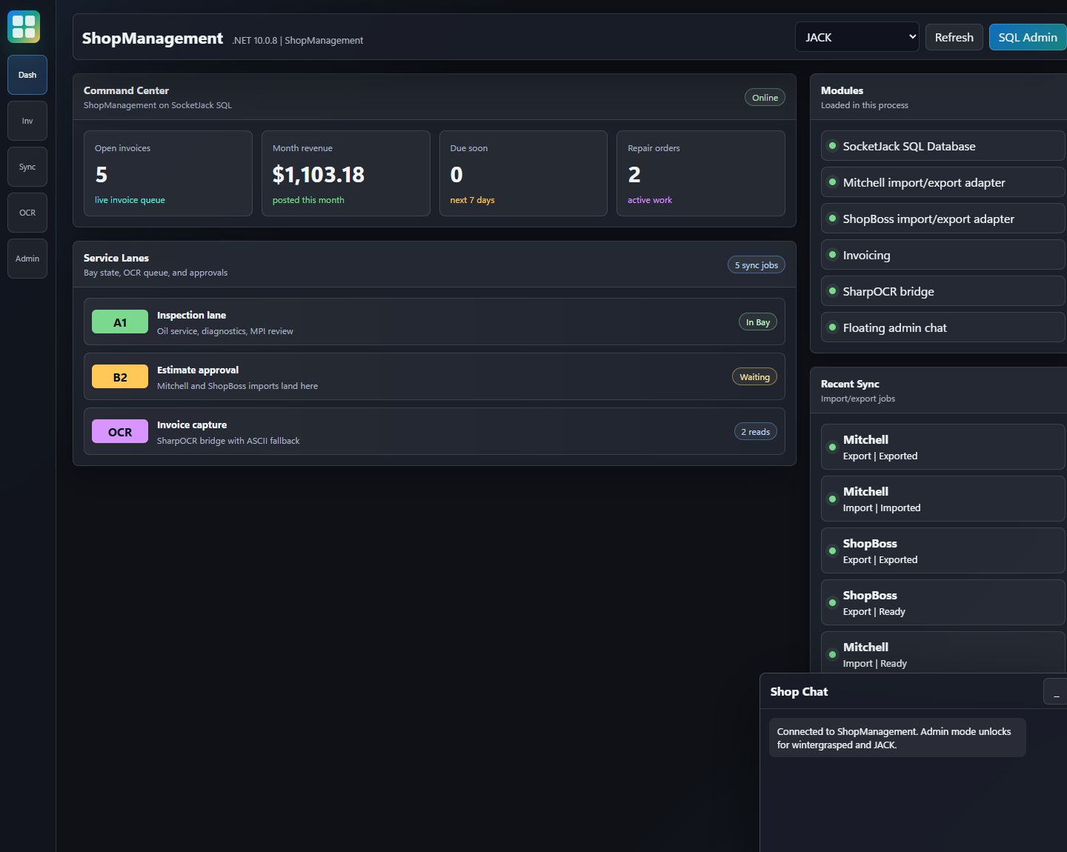Click the 5 sync jobs badge
Screen dimensions: 1067x852
[x=757, y=265]
